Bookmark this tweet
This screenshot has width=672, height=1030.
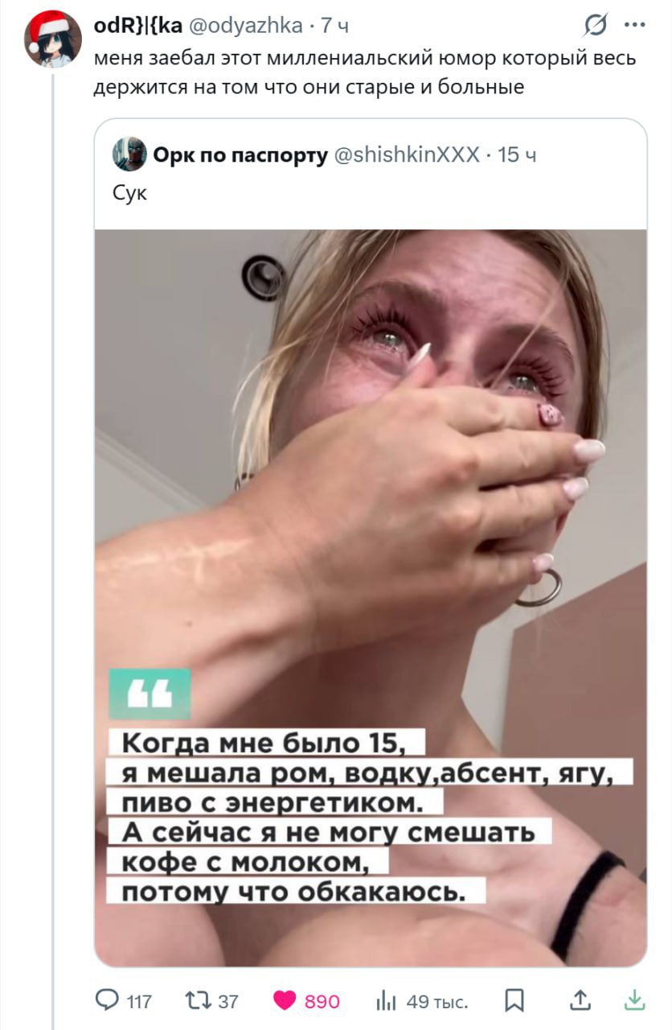(x=514, y=1001)
